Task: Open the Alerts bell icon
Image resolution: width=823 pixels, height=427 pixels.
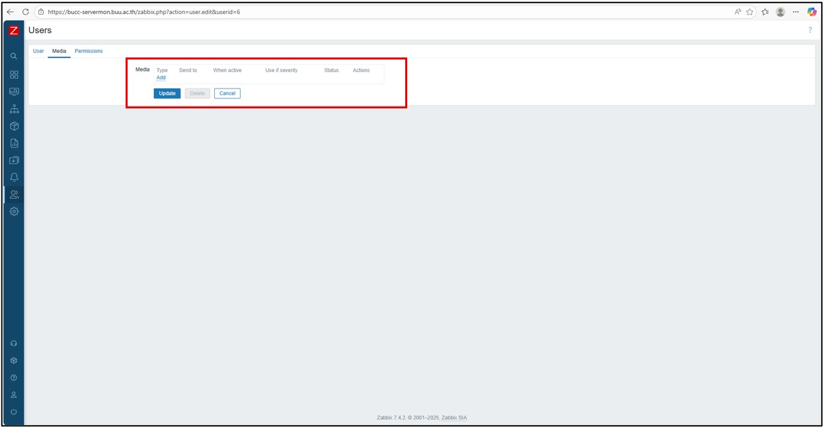Action: [14, 177]
